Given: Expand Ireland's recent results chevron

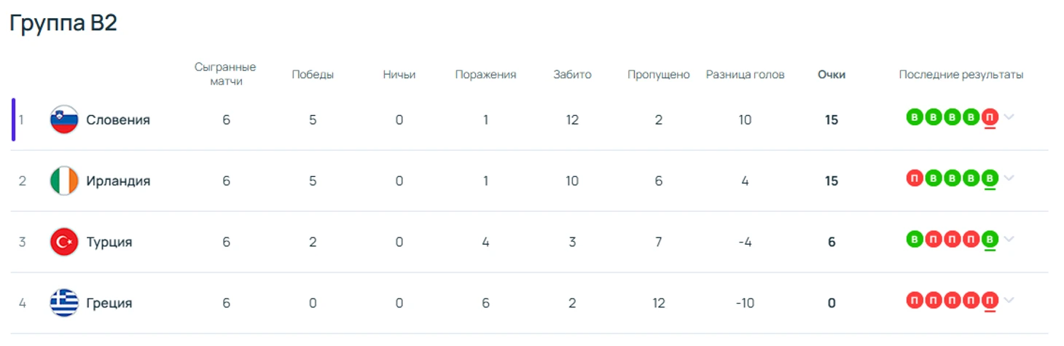Looking at the screenshot, I should pyautogui.click(x=1009, y=178).
